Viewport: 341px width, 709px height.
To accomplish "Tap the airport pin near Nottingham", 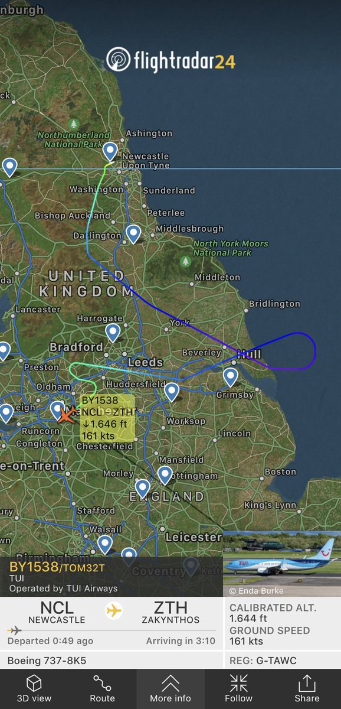I will click(x=165, y=475).
